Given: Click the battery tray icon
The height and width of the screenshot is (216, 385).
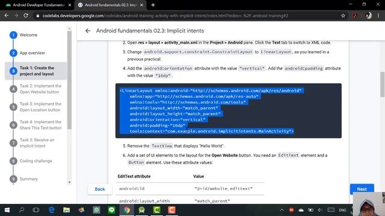Looking at the screenshot, I should pos(310,210).
